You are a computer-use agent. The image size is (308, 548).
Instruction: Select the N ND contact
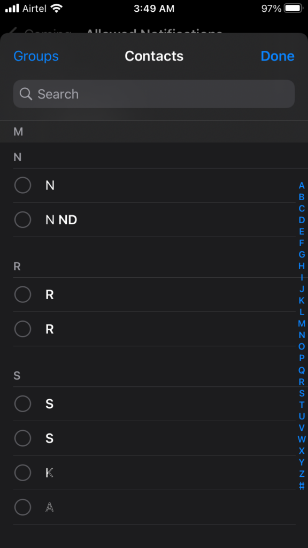click(154, 220)
